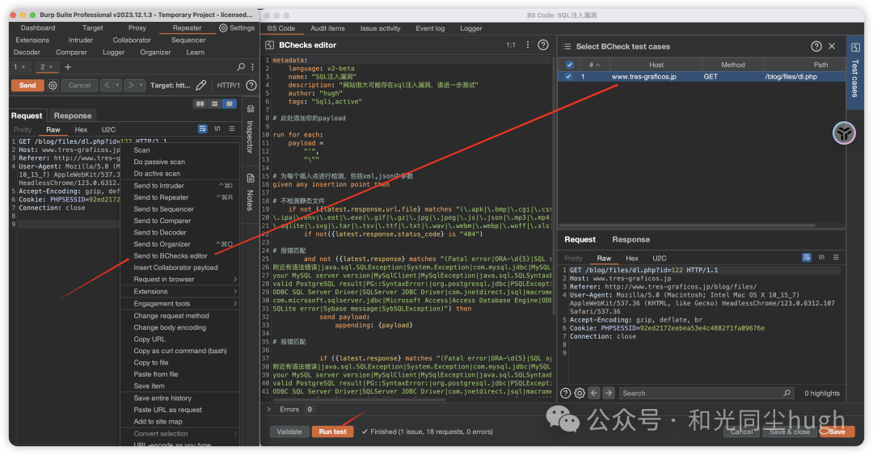Image resolution: width=873 pixels, height=455 pixels.
Task: Click the search magnifier in Repeater tab bar
Action: coord(241,67)
